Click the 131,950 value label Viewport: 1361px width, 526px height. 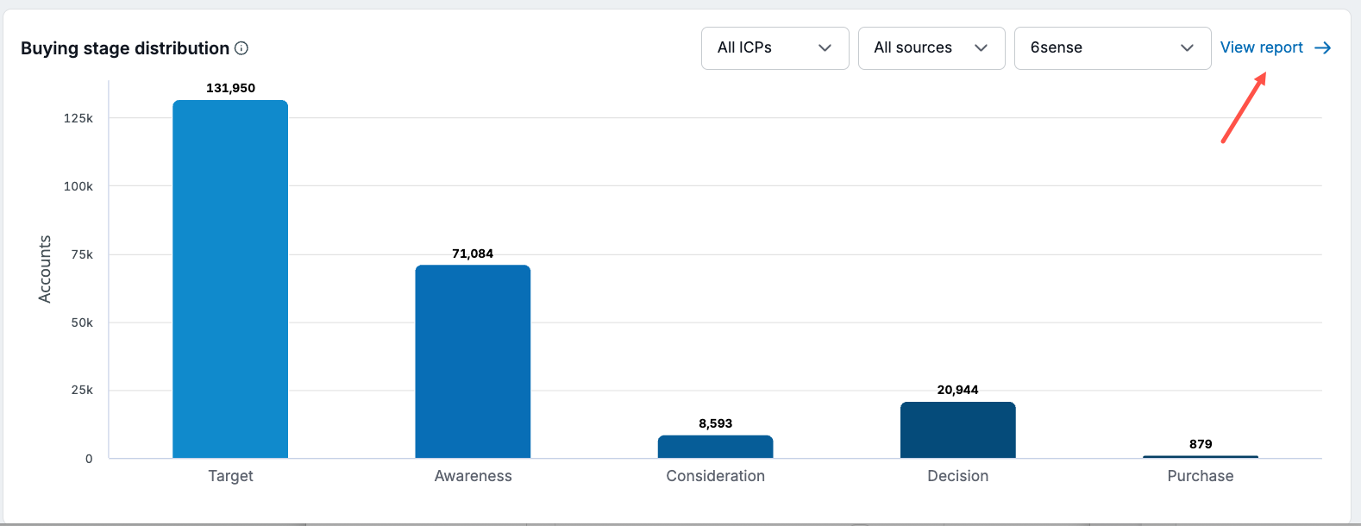coord(230,88)
